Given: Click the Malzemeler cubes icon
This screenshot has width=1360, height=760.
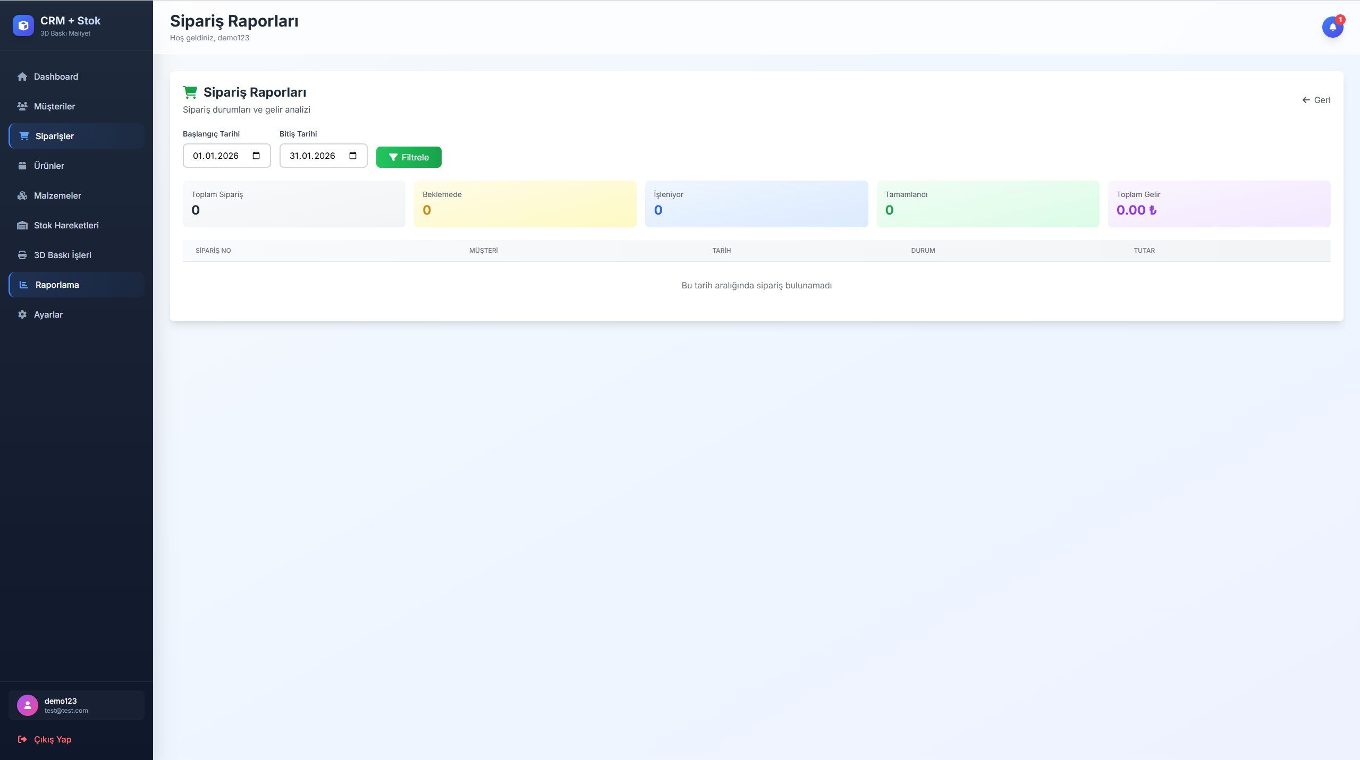Looking at the screenshot, I should pos(22,195).
